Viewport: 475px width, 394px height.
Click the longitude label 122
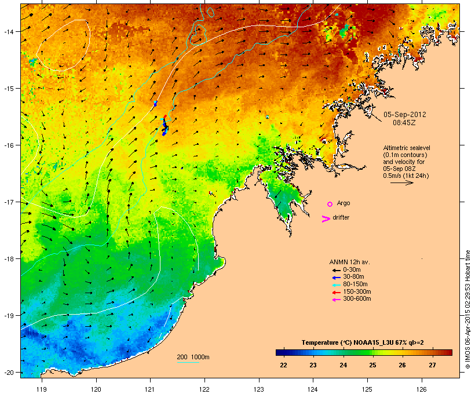[204, 389]
